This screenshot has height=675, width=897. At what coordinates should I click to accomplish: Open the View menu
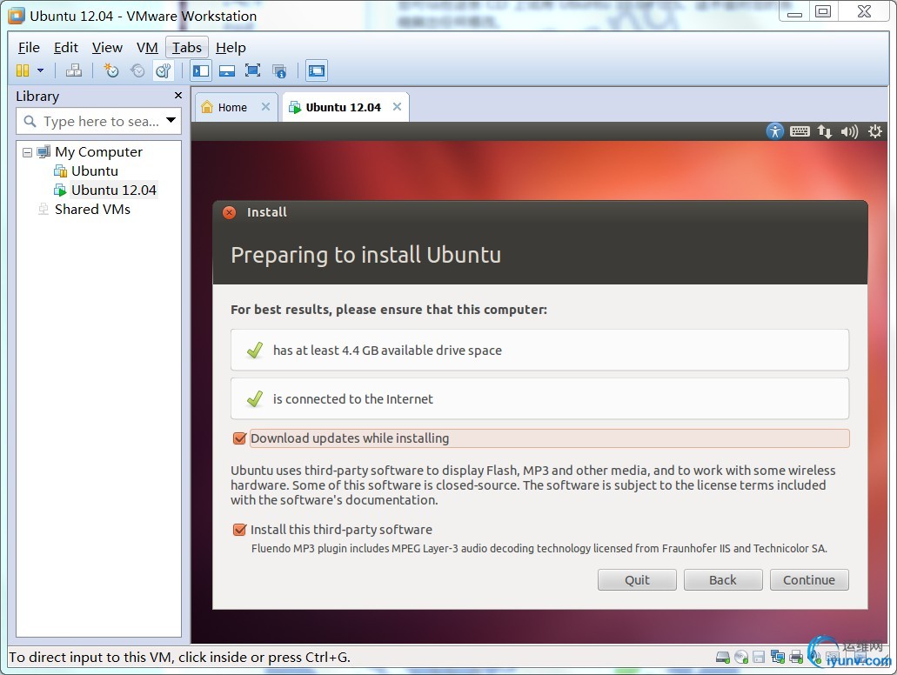[x=107, y=48]
